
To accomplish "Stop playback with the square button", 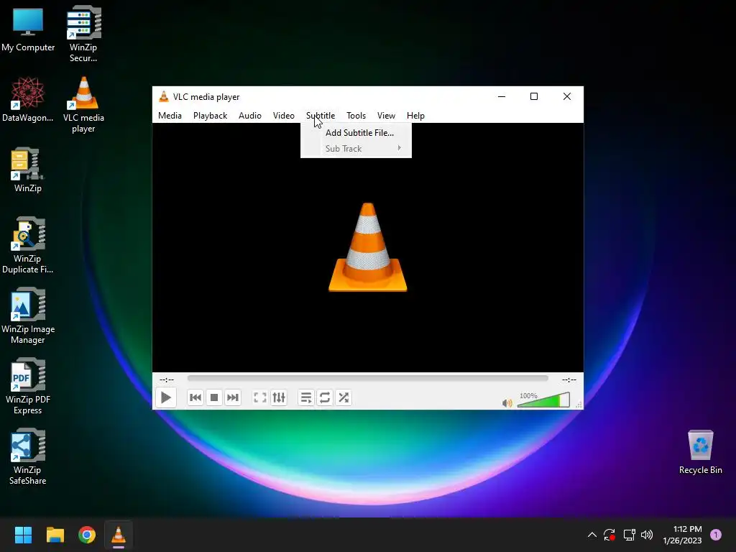I will point(214,397).
